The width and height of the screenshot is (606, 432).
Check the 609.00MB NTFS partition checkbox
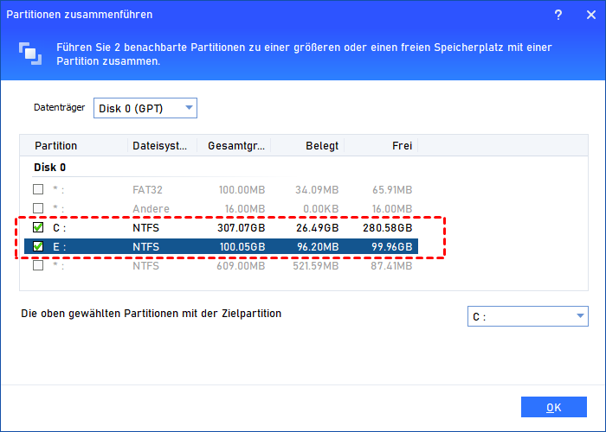38,265
